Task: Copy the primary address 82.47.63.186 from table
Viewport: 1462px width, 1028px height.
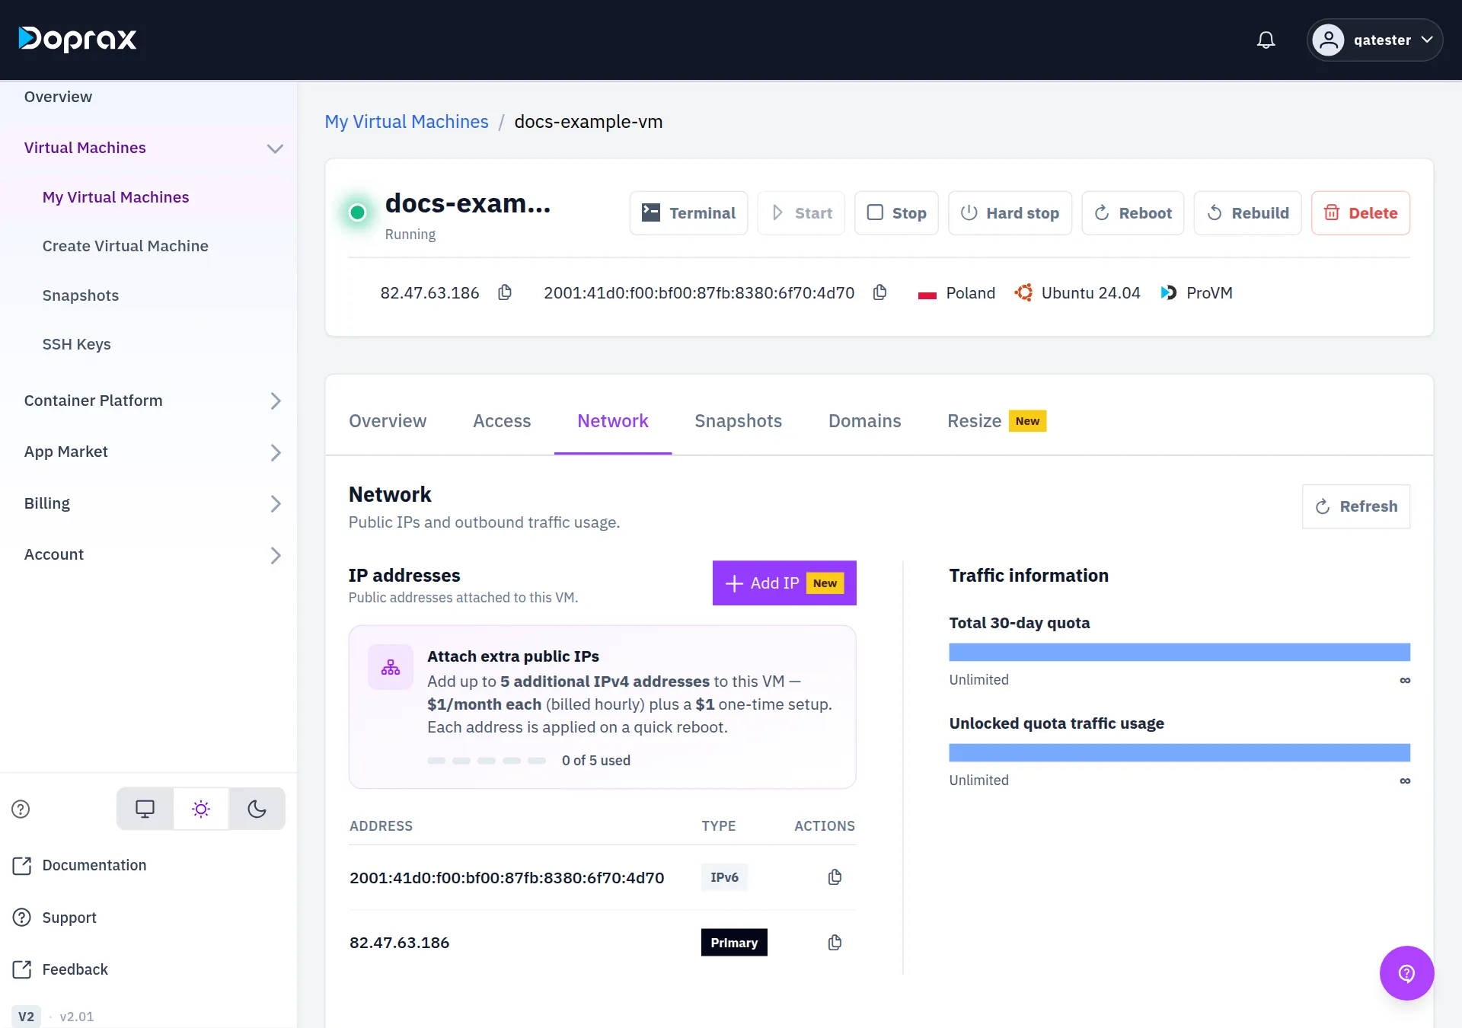Action: point(835,943)
